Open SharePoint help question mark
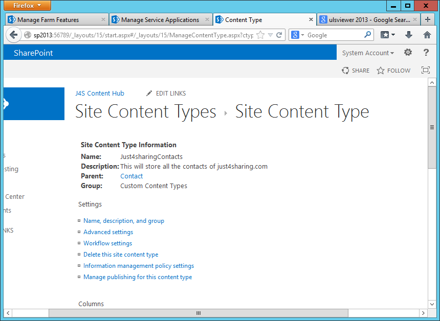Image resolution: width=440 pixels, height=321 pixels. click(426, 53)
